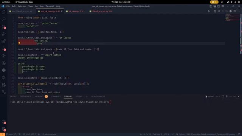The height and width of the screenshot is (136, 242).
Task: Click the GNOME Activities button
Action: pos(6,2)
